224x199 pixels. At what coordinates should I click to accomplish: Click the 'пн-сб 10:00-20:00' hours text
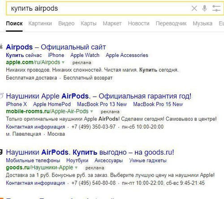(142, 127)
